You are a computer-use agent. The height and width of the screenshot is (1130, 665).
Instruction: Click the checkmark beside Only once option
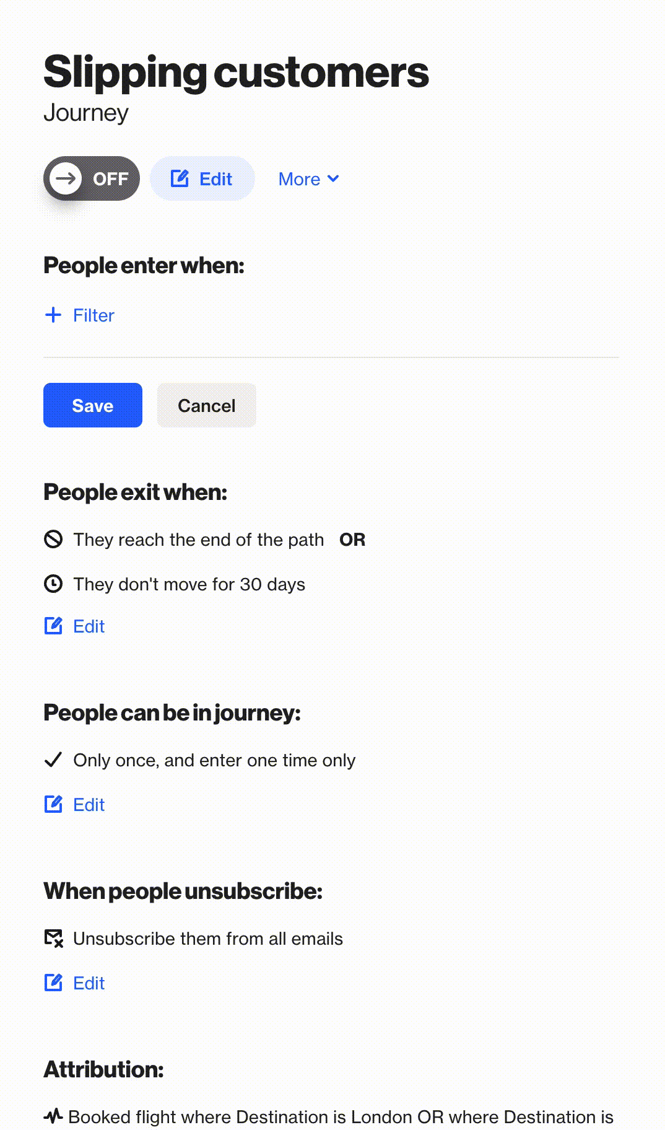pyautogui.click(x=53, y=760)
